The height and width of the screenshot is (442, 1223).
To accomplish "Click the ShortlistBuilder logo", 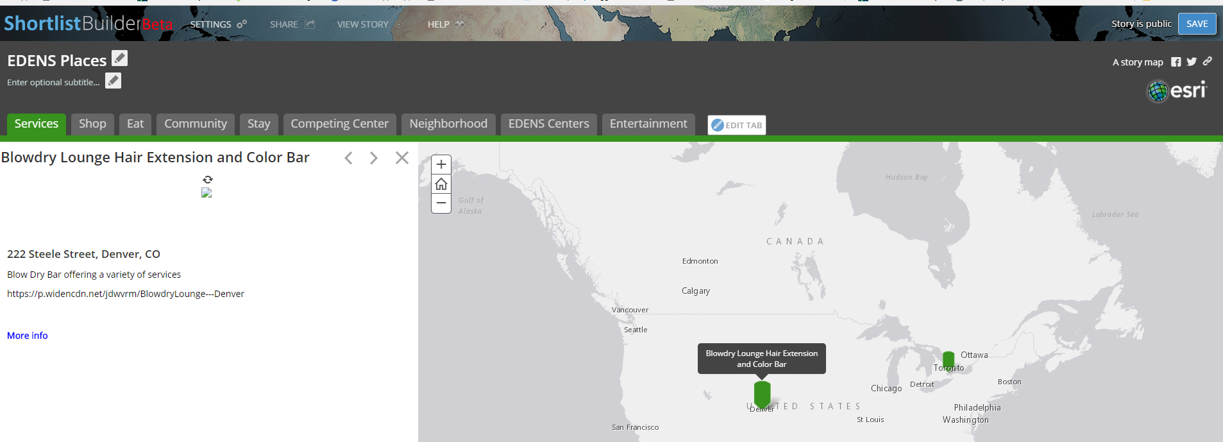I will point(88,24).
